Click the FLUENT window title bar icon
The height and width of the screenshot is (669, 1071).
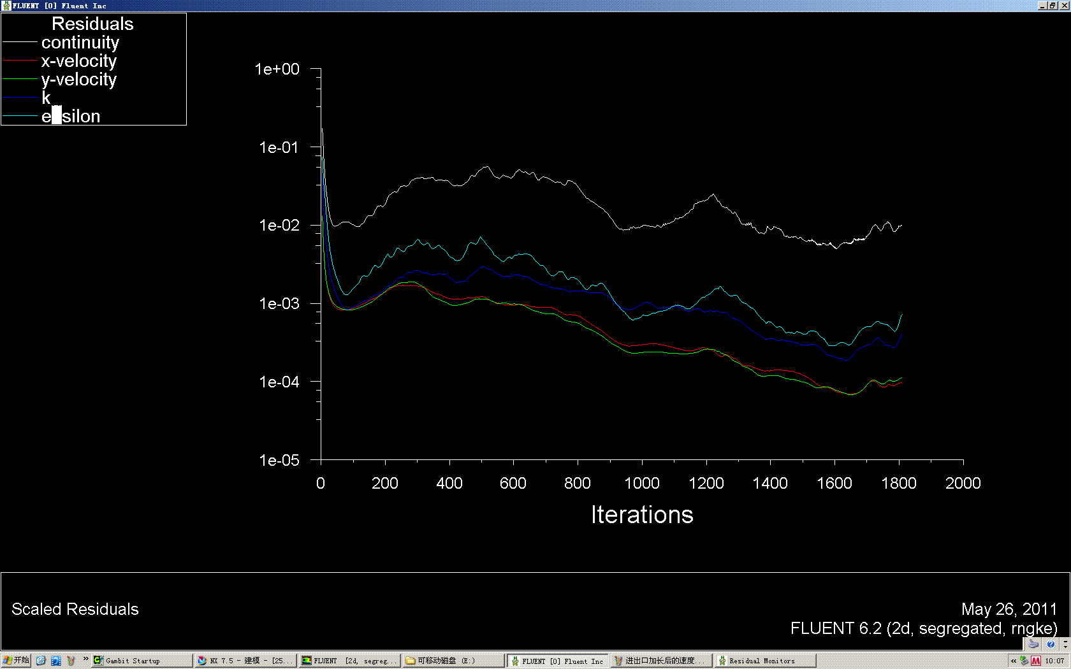click(x=6, y=5)
